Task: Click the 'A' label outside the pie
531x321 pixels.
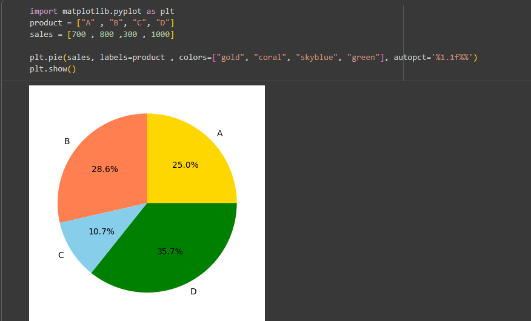Action: tap(220, 134)
